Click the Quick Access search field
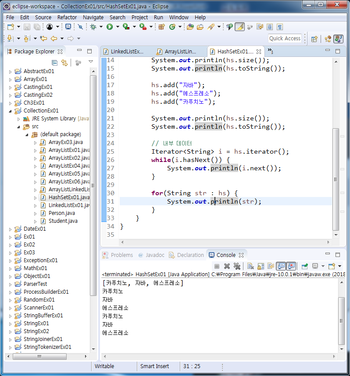This screenshot has width=350, height=376. (x=285, y=39)
